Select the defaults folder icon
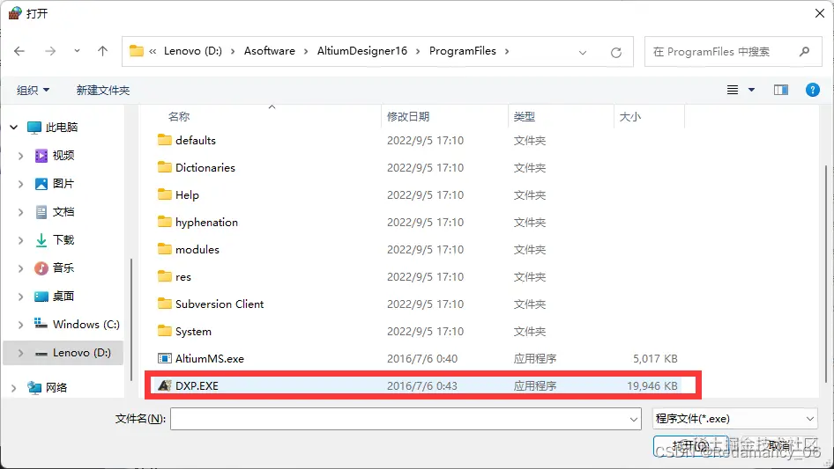 tap(164, 140)
